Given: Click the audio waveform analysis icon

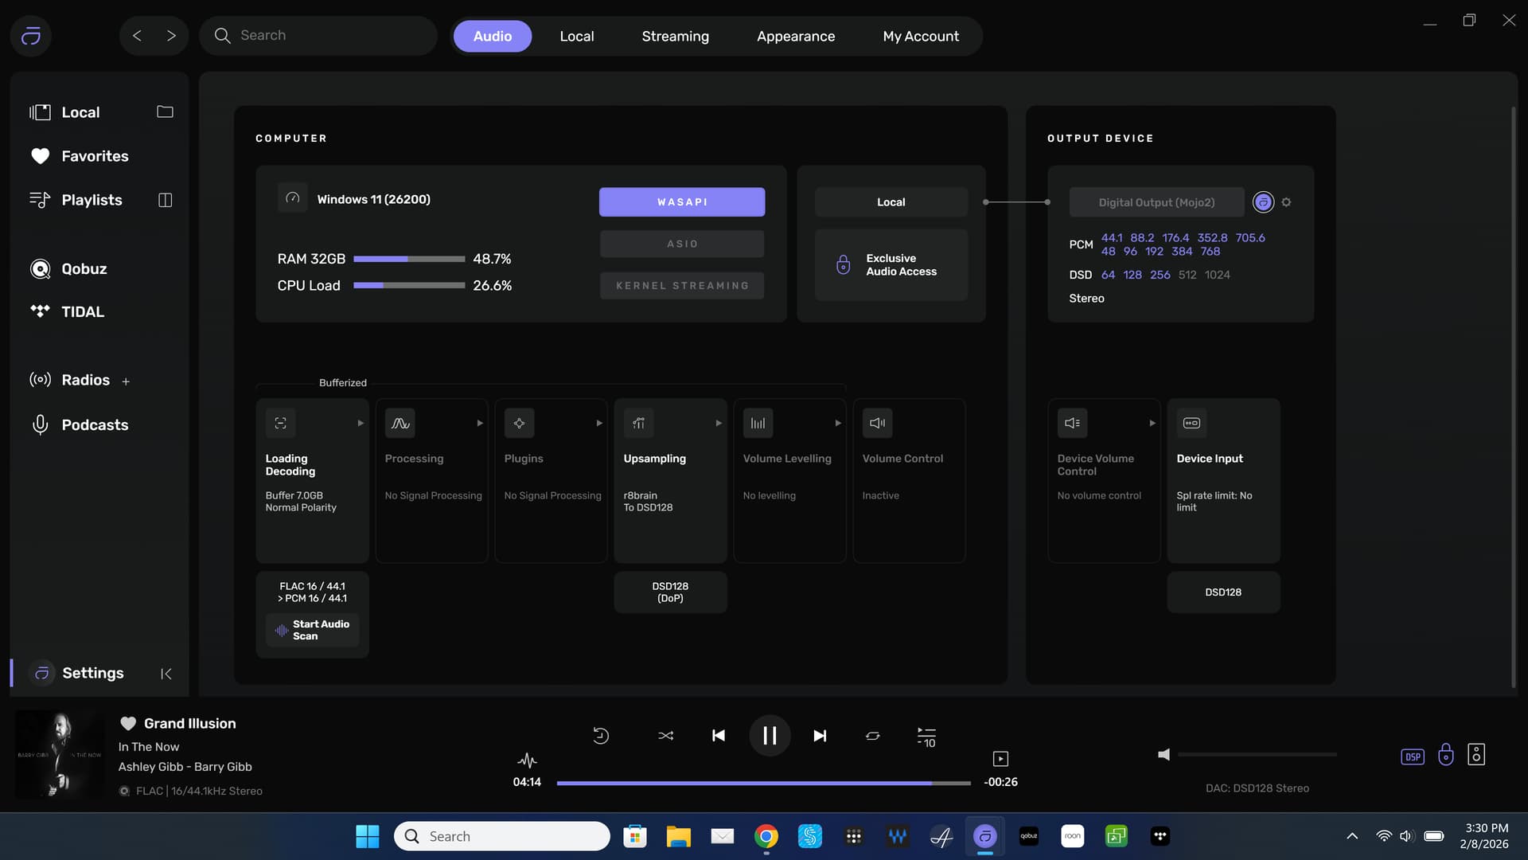Looking at the screenshot, I should (x=527, y=760).
